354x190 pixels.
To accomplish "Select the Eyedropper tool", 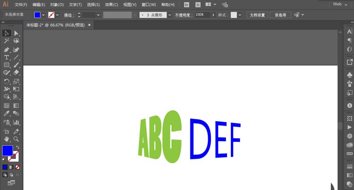I will click(x=6, y=113).
